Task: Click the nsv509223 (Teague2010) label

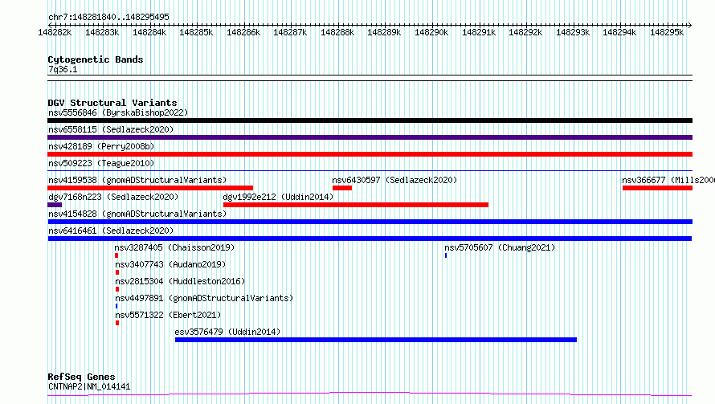Action: [101, 163]
